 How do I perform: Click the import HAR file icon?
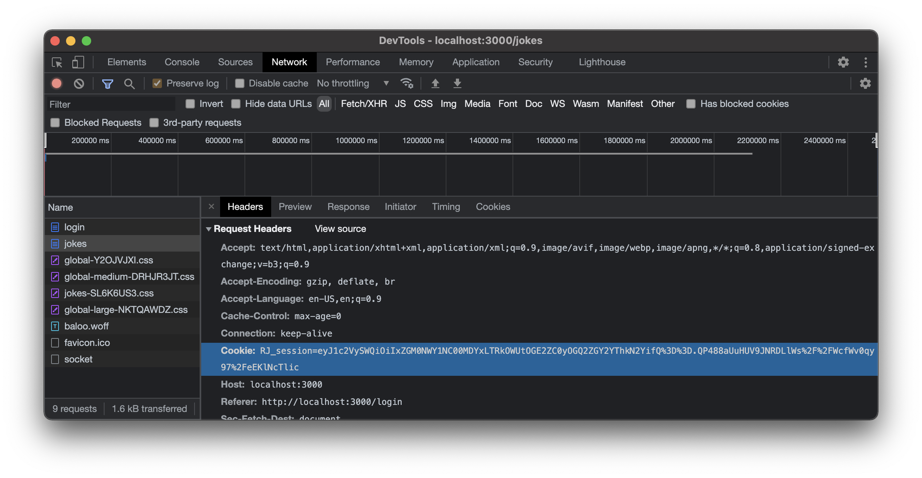point(435,82)
